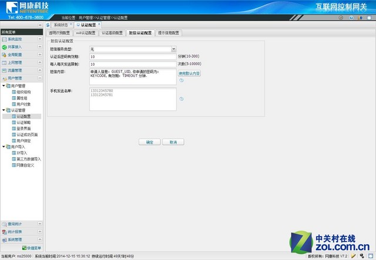This screenshot has width=376, height=260.
Task: Click the 确定 button
Action: coord(150,142)
